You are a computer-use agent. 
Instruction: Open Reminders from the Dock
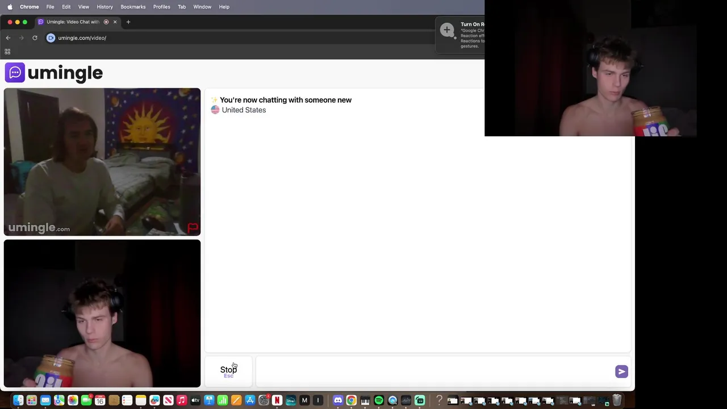click(x=127, y=400)
